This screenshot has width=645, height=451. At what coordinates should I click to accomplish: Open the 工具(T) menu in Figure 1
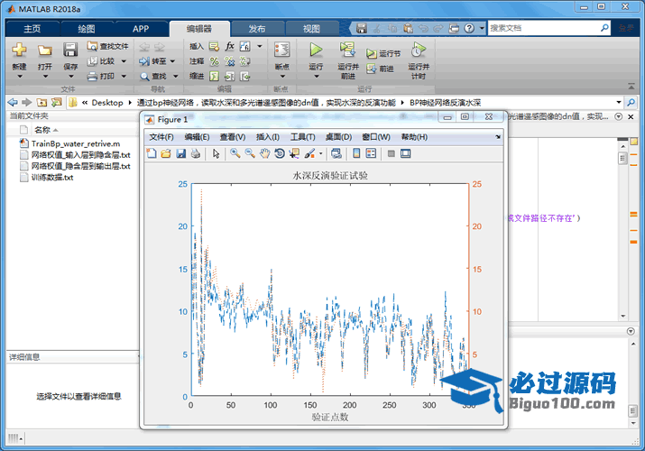tap(303, 137)
